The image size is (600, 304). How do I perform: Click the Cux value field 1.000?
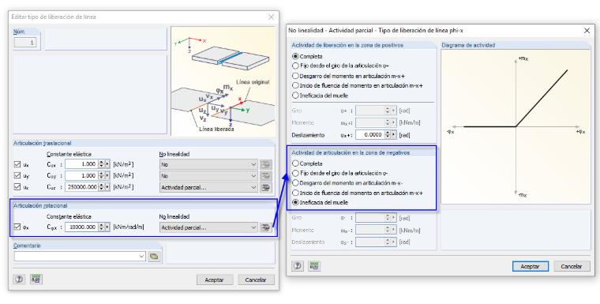click(82, 164)
